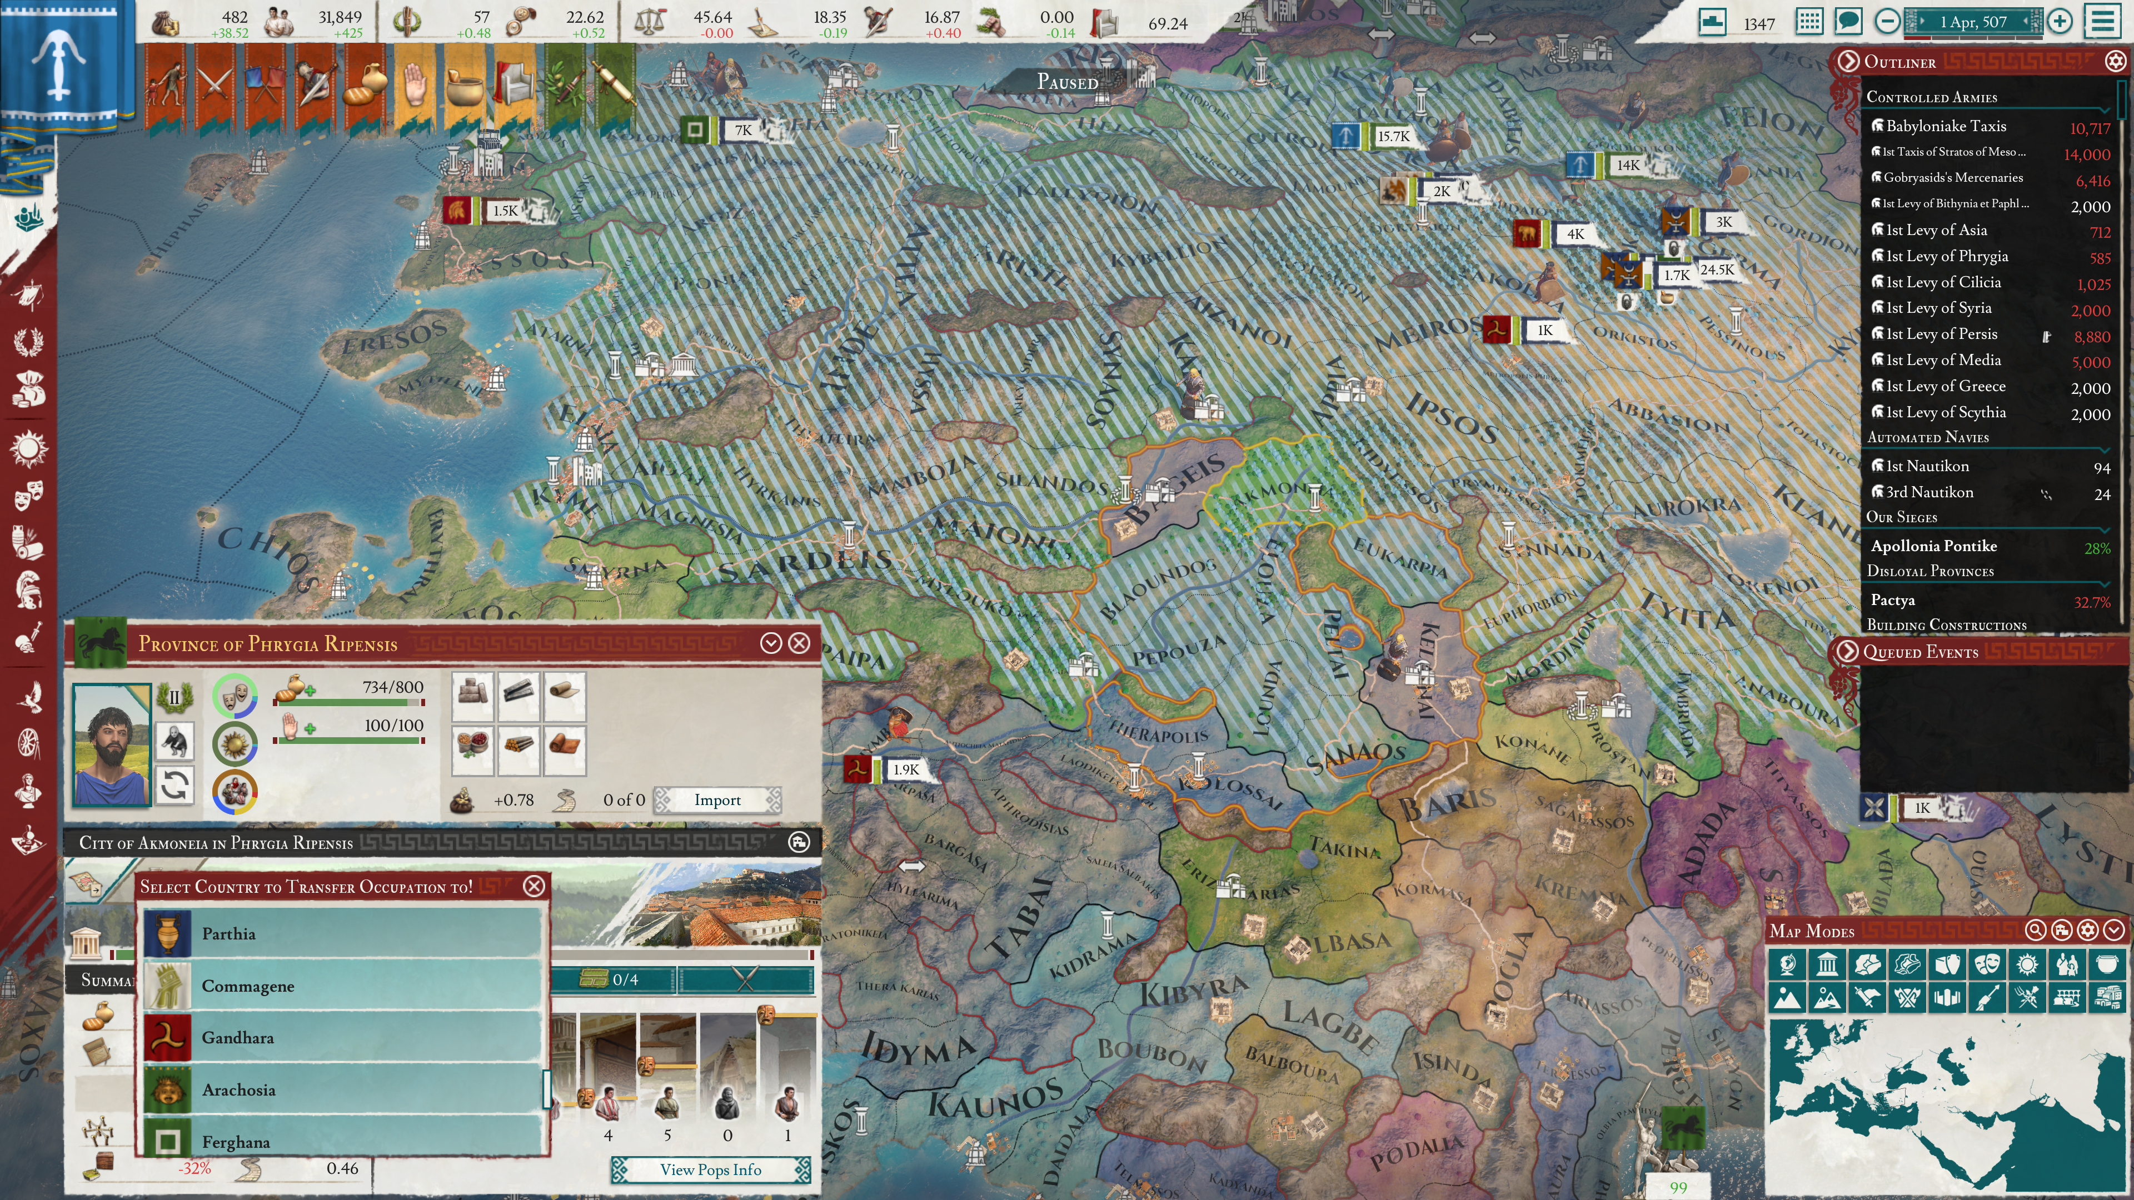Open outliner settings gear
Viewport: 2134px width, 1200px height.
2115,62
